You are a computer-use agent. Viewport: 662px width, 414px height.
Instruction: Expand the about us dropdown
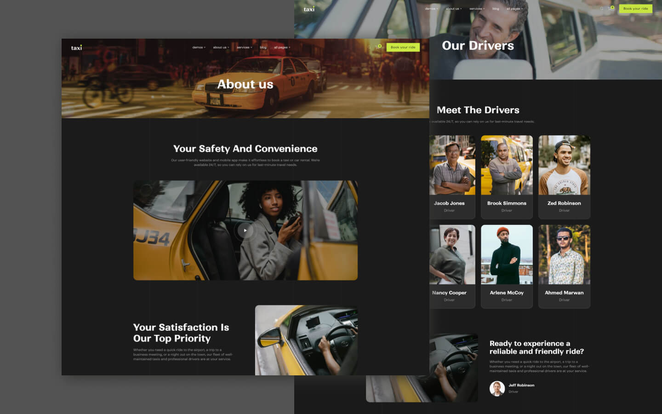point(220,47)
